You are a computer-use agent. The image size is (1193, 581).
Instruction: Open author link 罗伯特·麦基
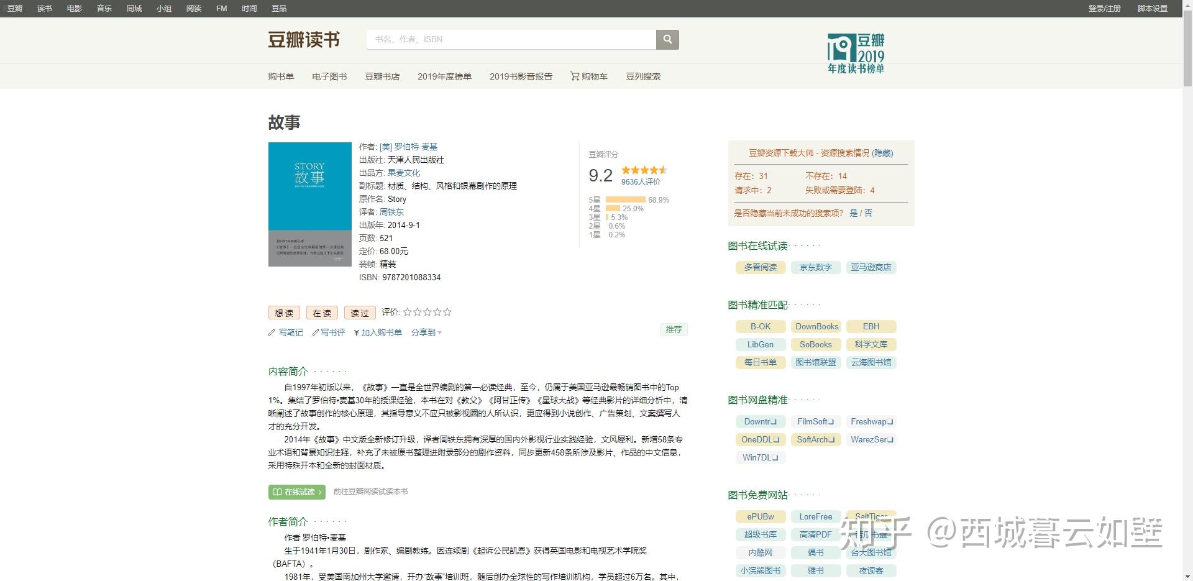point(408,147)
